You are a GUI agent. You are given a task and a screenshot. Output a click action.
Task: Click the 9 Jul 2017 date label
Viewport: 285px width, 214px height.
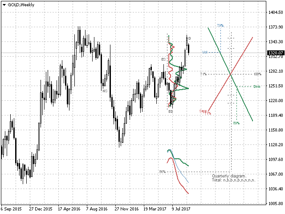point(181,209)
